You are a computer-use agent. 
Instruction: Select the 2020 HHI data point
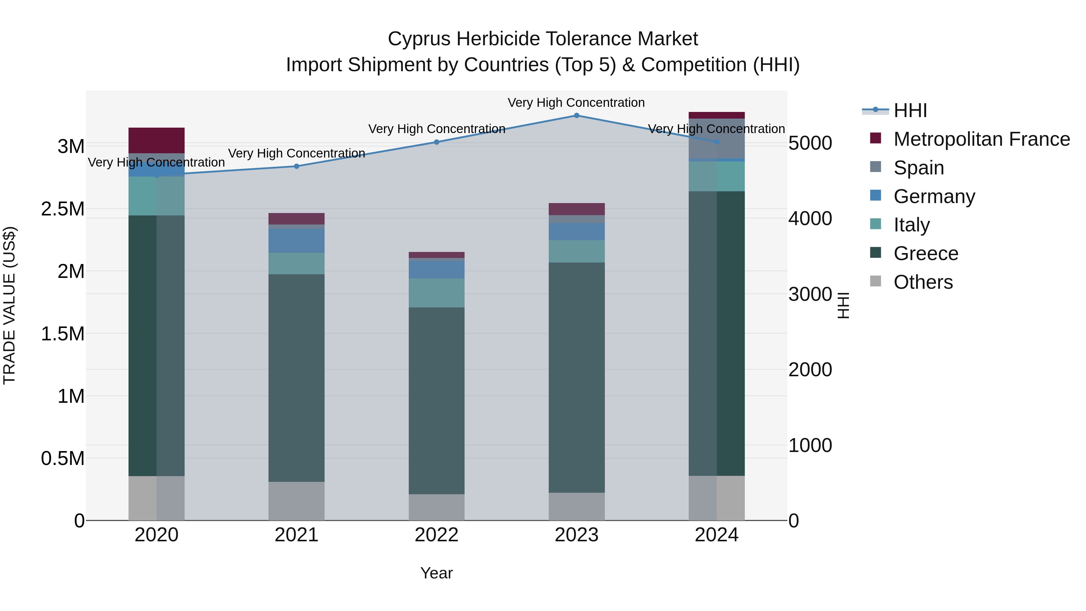click(156, 175)
